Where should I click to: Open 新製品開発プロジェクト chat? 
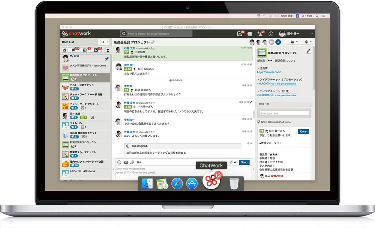pyautogui.click(x=85, y=144)
